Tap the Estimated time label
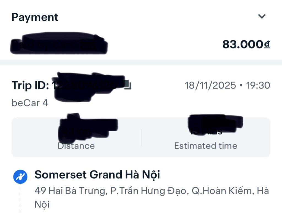Screen dimensions: 282x213 (x=206, y=146)
